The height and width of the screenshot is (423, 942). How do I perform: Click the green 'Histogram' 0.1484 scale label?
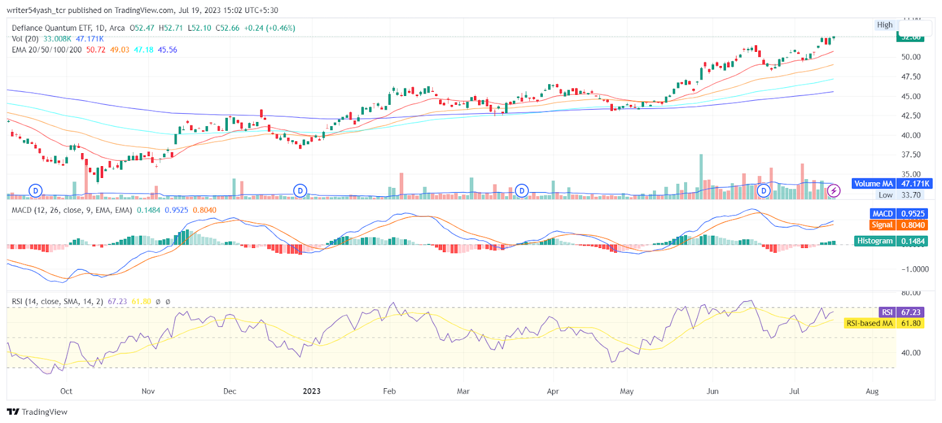pos(891,241)
